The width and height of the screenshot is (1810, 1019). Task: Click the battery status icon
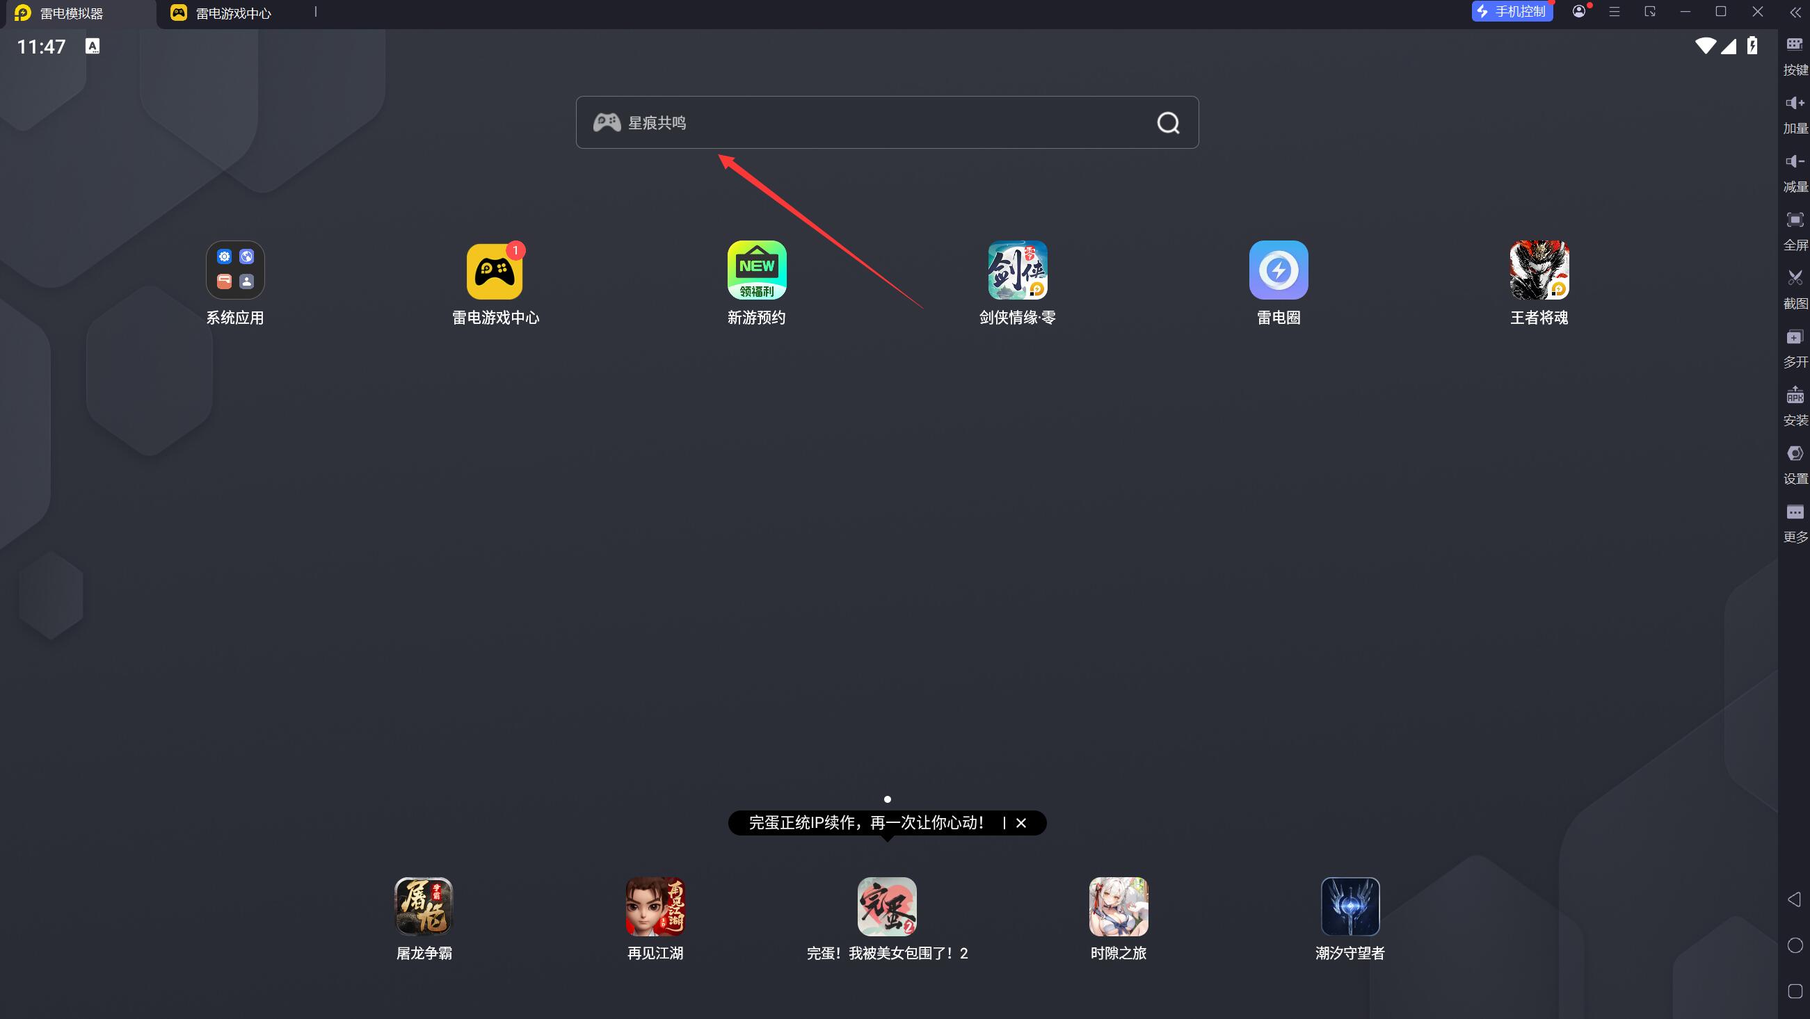point(1752,46)
